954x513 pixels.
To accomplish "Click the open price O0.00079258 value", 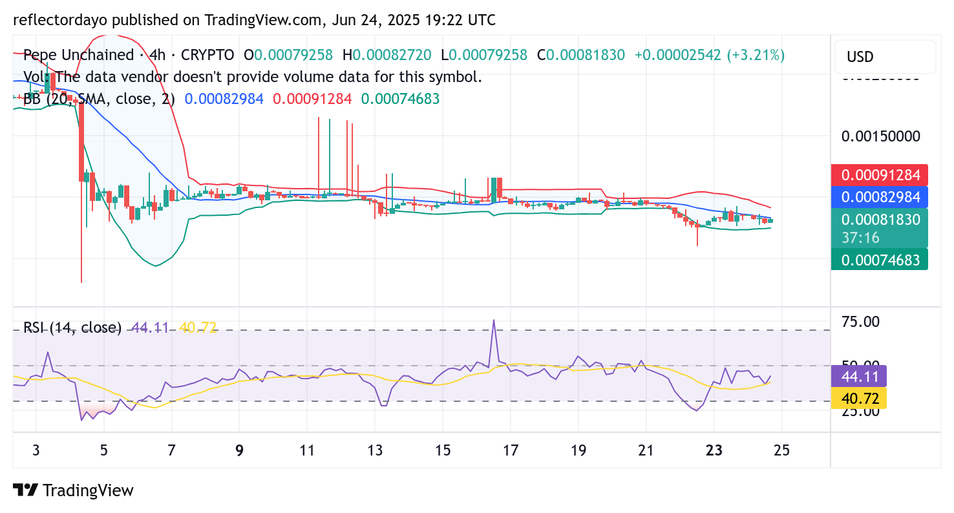I will [x=288, y=55].
